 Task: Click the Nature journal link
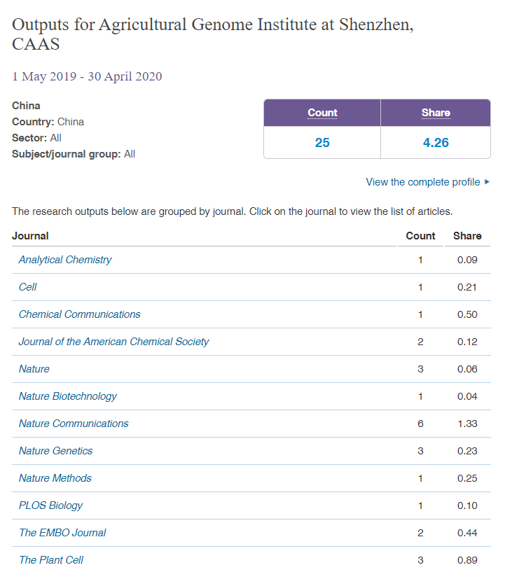(x=34, y=369)
